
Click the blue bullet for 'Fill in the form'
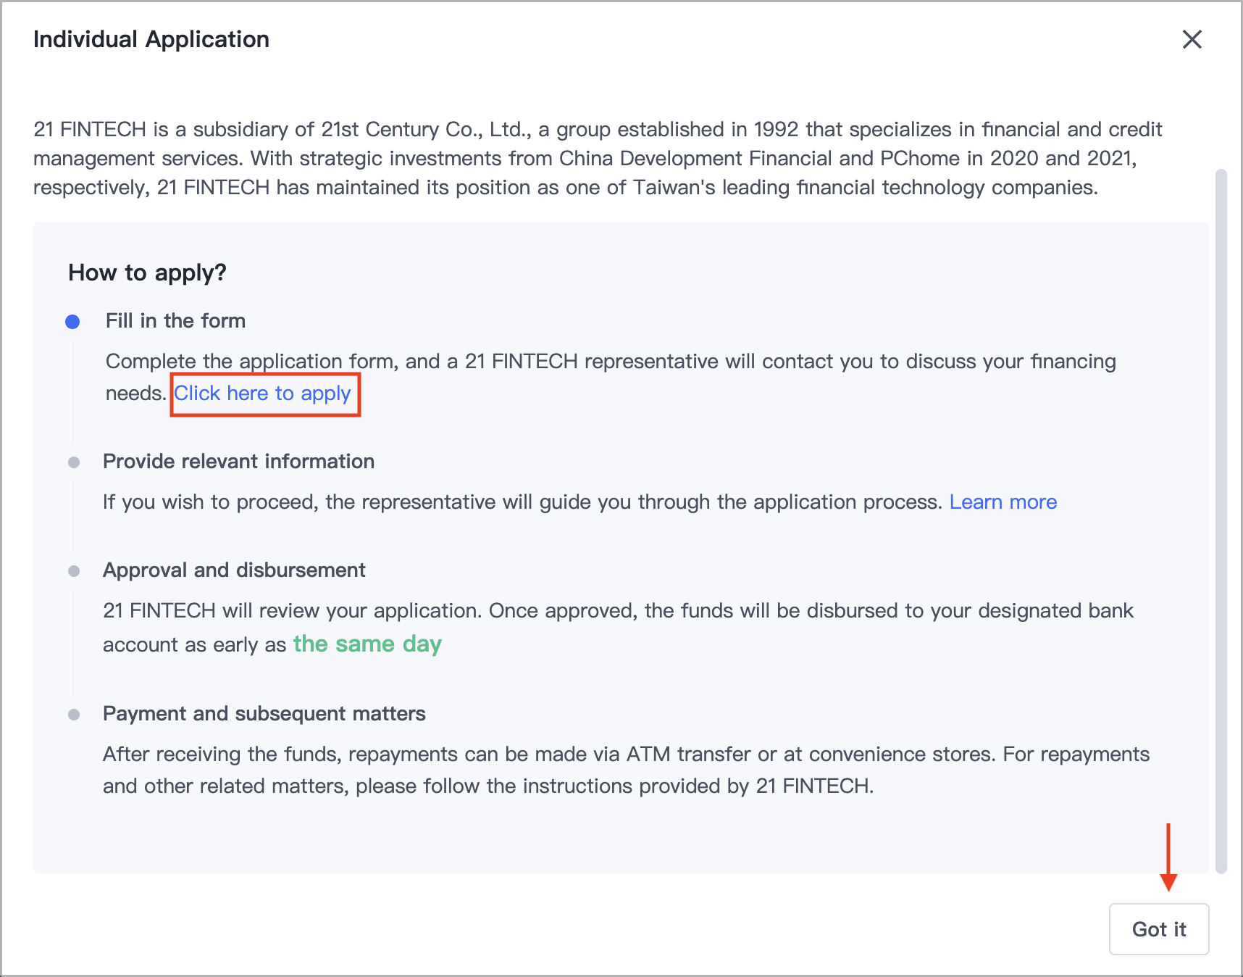(72, 322)
